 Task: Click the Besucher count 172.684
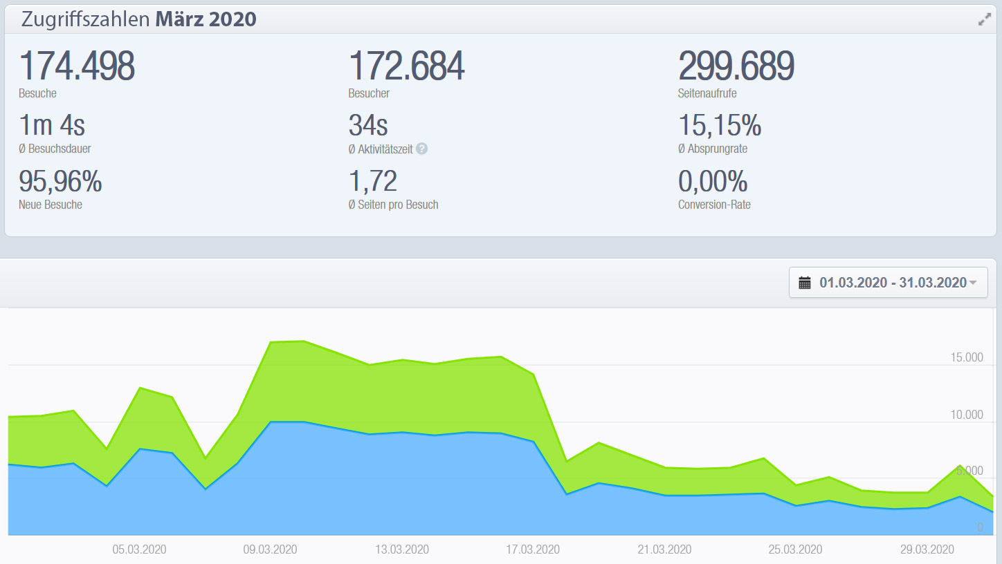coord(406,66)
